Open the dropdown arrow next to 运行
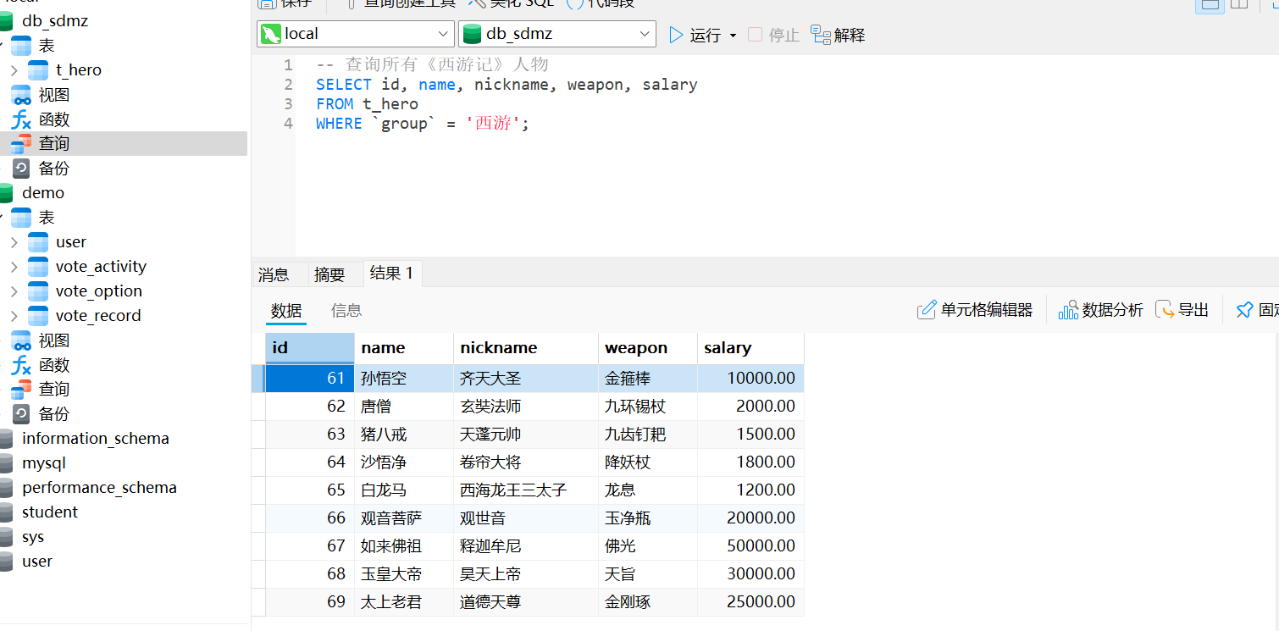Screen dimensions: 1279x631 pos(733,36)
